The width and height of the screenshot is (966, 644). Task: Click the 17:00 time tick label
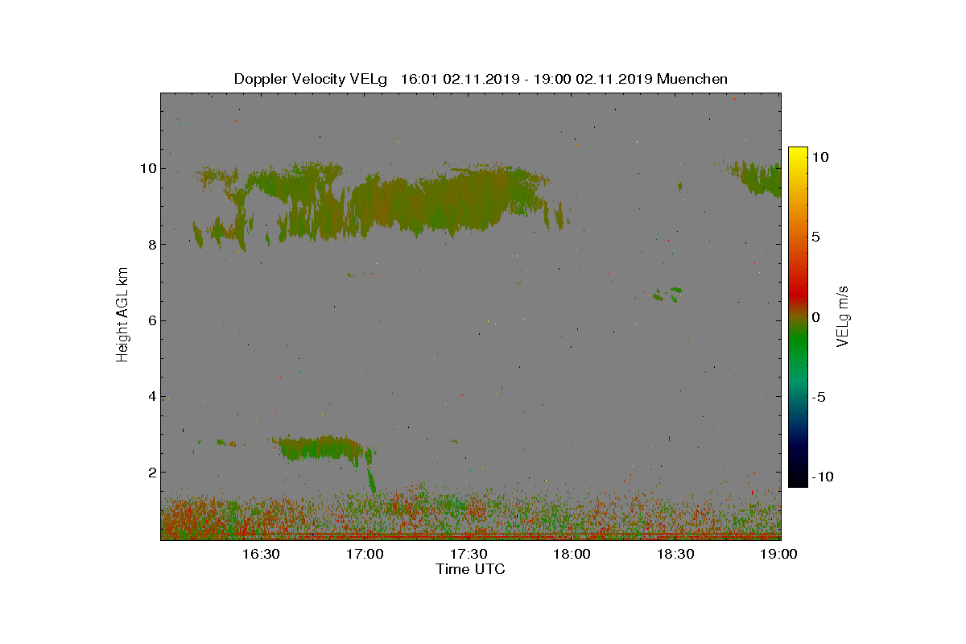click(364, 555)
